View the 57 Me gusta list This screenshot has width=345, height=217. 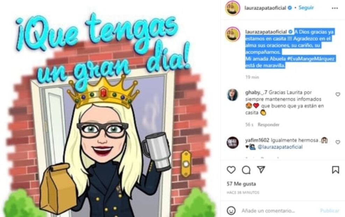pos(242,184)
